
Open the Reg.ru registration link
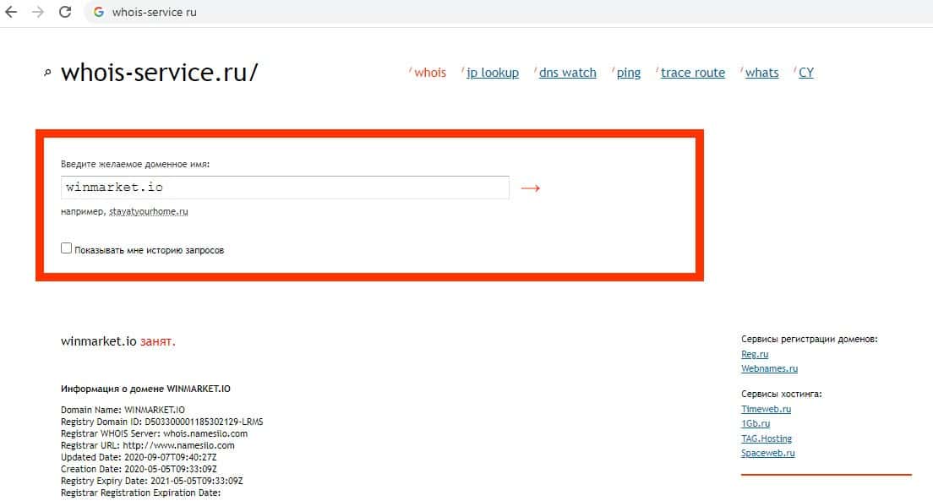(x=755, y=354)
